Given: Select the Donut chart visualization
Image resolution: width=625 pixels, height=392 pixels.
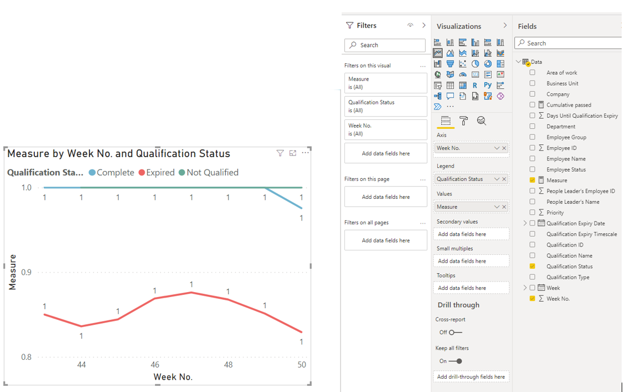Looking at the screenshot, I should tap(488, 64).
